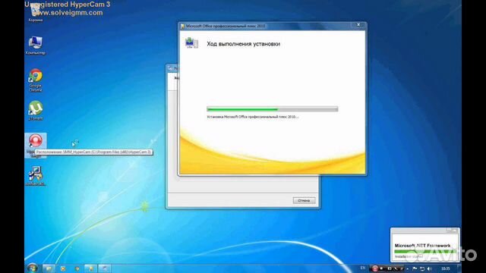The image size is (486, 273).
Task: Open Windows Explorer from the taskbar
Action: tap(49, 268)
